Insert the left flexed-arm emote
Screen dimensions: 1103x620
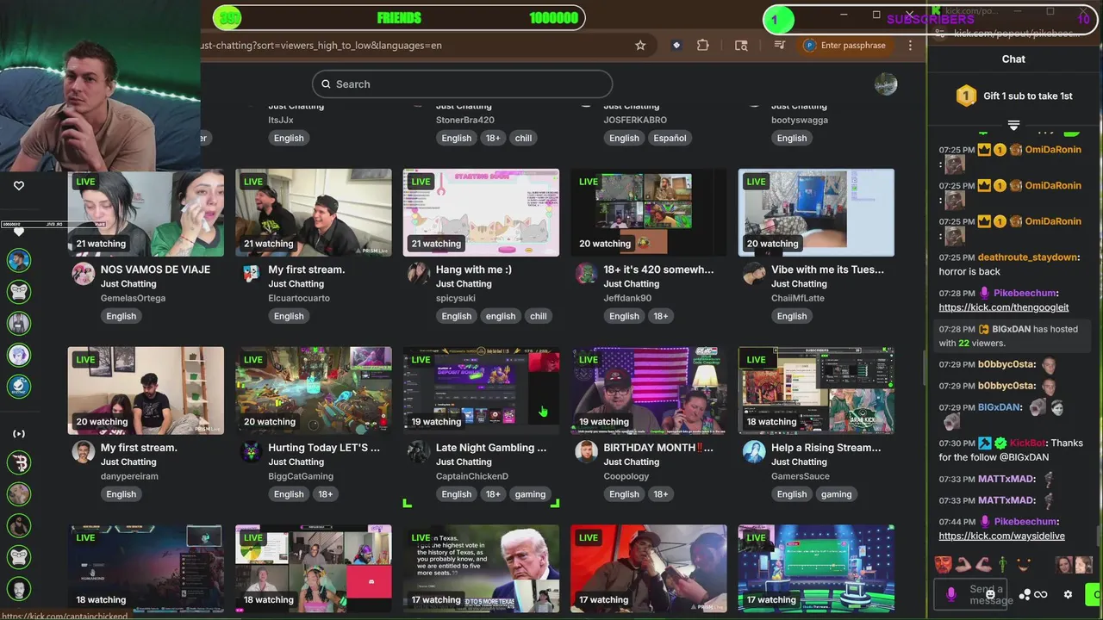[x=963, y=565]
